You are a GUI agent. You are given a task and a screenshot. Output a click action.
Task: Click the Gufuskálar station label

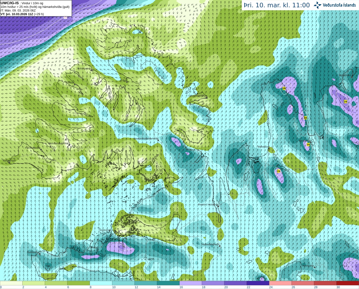coord(33,252)
